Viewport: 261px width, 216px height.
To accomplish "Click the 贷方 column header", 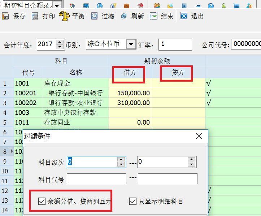I will coord(178,73).
